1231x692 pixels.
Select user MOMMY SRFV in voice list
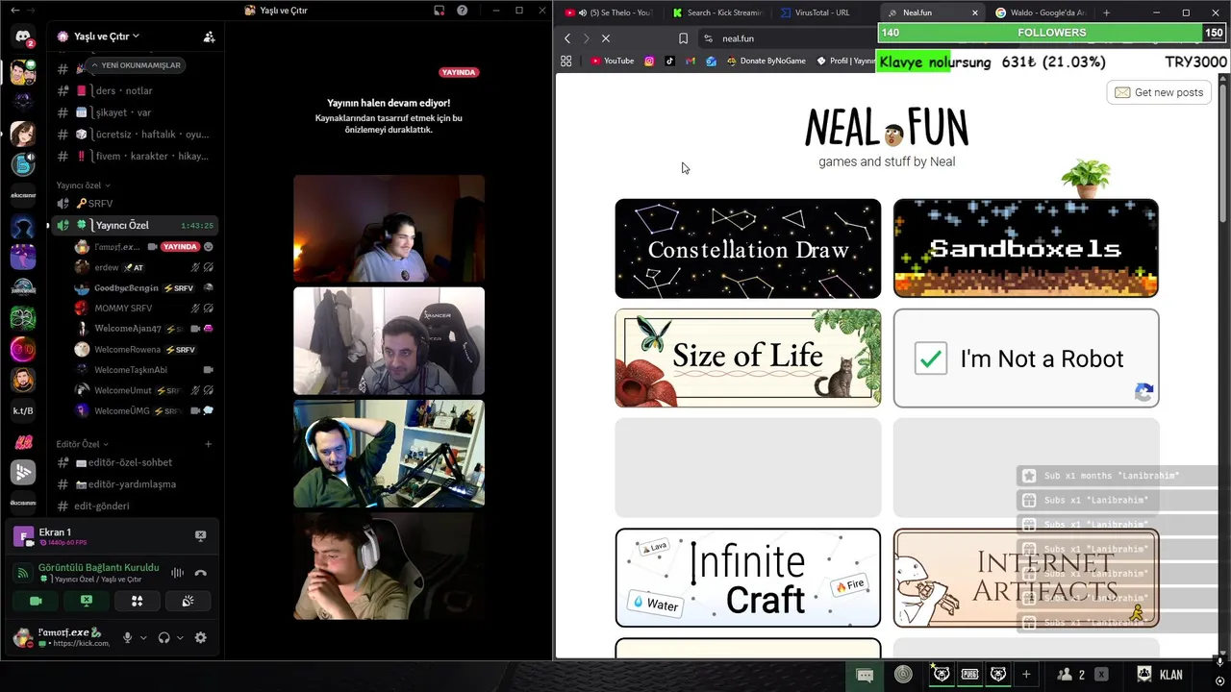pos(144,309)
